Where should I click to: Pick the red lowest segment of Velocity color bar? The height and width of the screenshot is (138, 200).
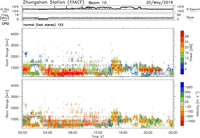tap(182, 123)
